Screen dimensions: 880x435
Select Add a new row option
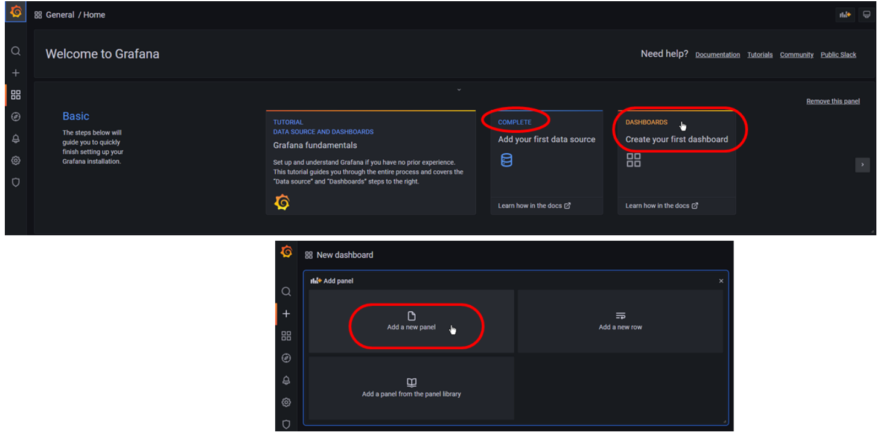click(620, 321)
